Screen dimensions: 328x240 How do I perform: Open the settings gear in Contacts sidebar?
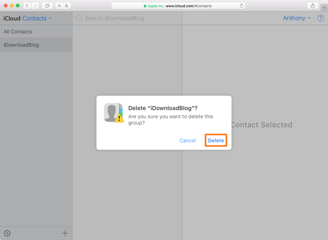[x=7, y=233]
